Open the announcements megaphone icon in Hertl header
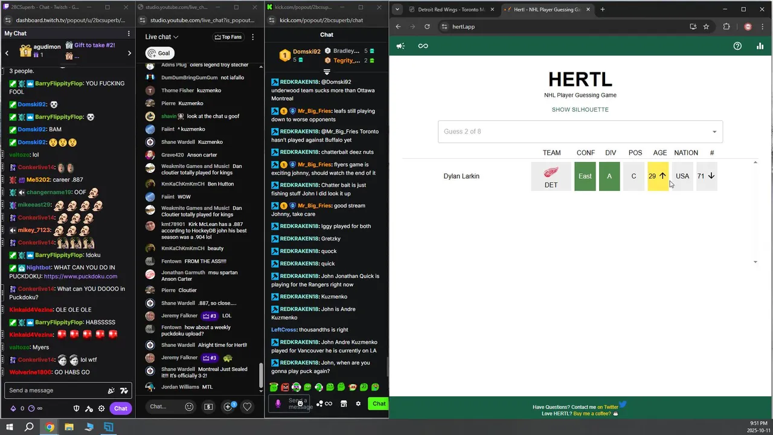The image size is (773, 435). [400, 46]
